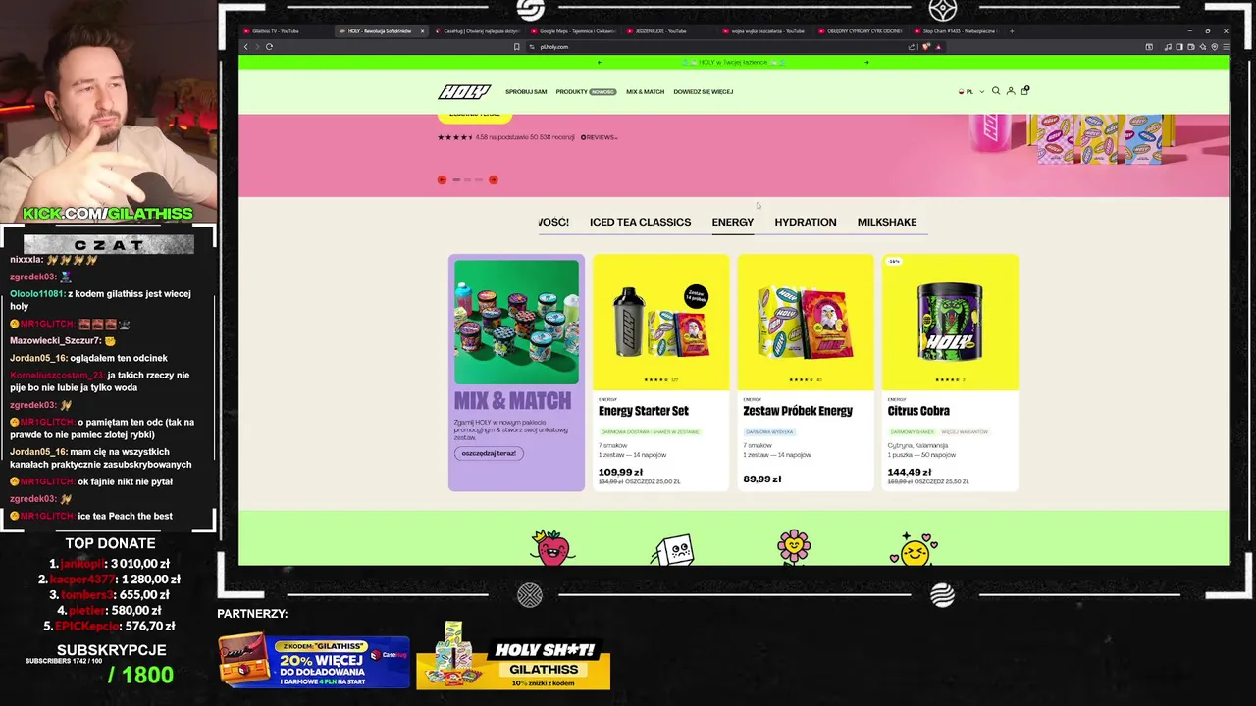
Task: Click the 109,99 zł price
Action: point(620,472)
